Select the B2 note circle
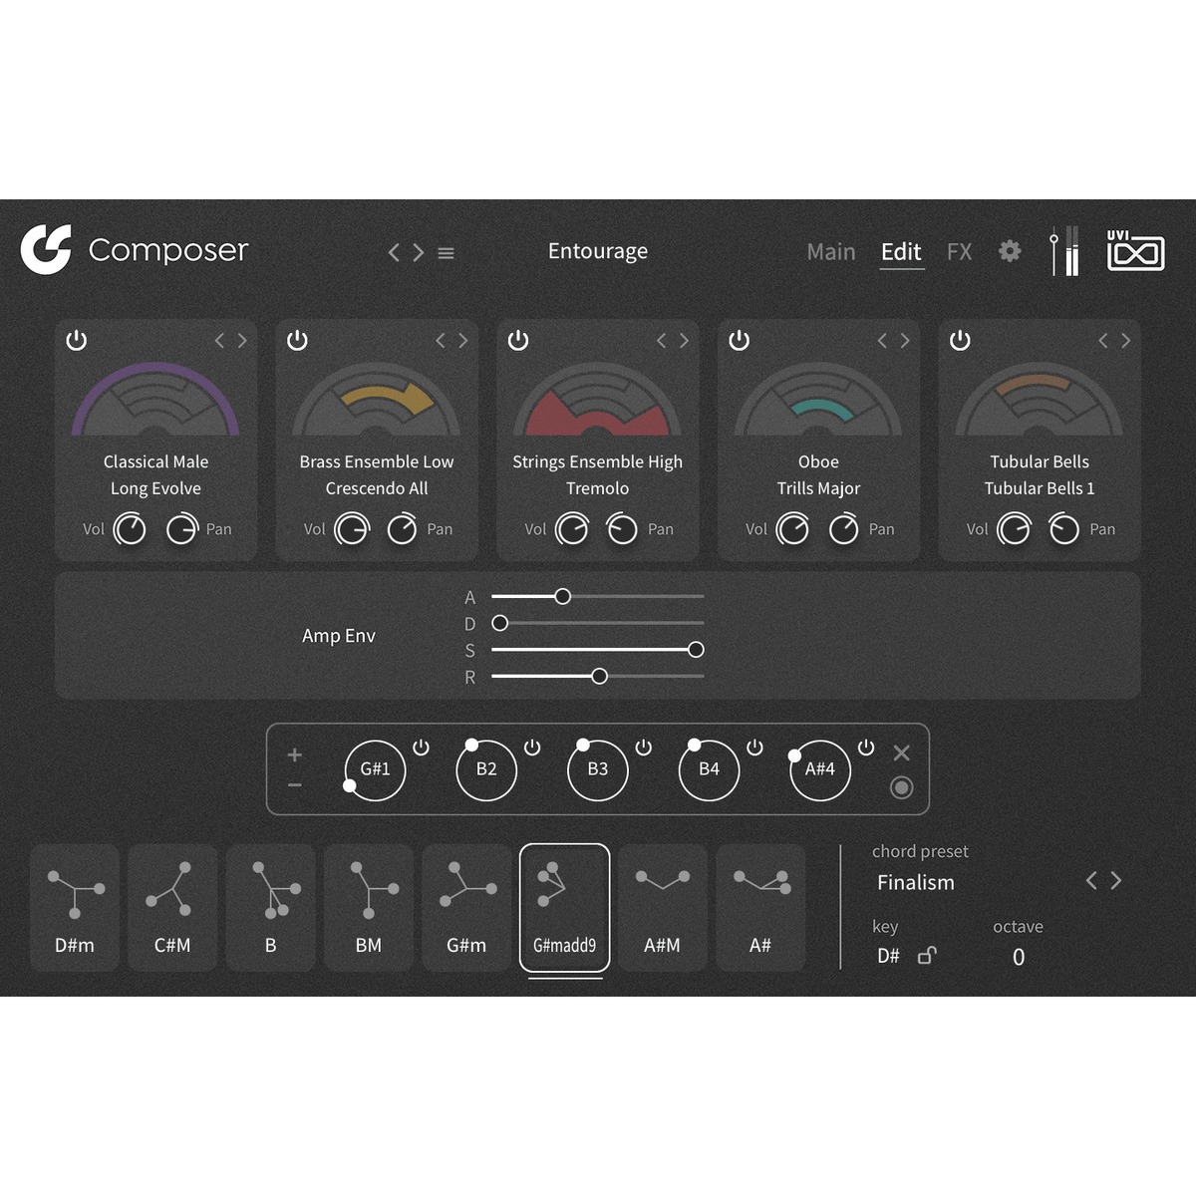 click(486, 769)
